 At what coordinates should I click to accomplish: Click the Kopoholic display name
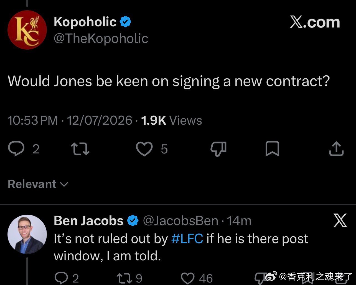[x=85, y=22]
